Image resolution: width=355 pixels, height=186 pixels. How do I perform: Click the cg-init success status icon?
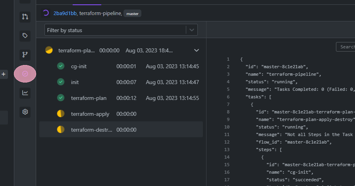[61, 66]
